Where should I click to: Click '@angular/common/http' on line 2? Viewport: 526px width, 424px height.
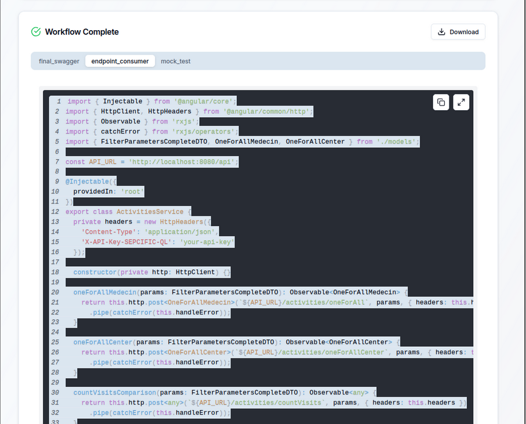tap(266, 111)
